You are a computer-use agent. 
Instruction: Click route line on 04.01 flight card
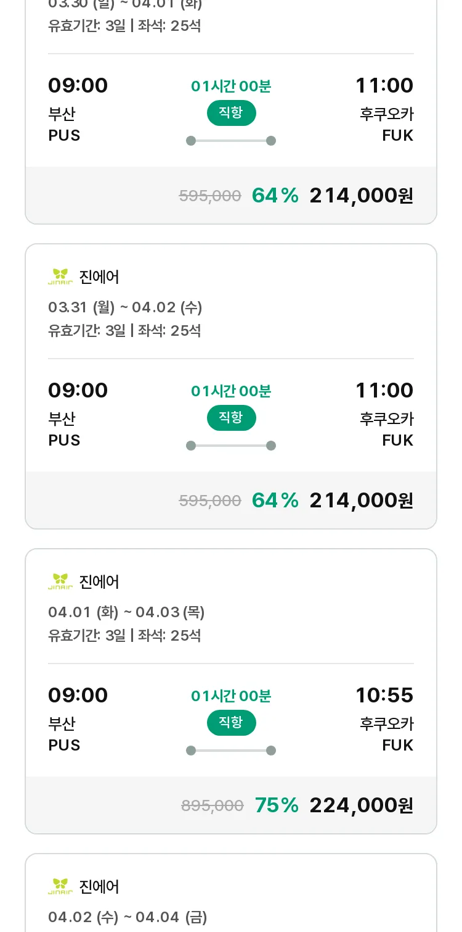(x=231, y=751)
